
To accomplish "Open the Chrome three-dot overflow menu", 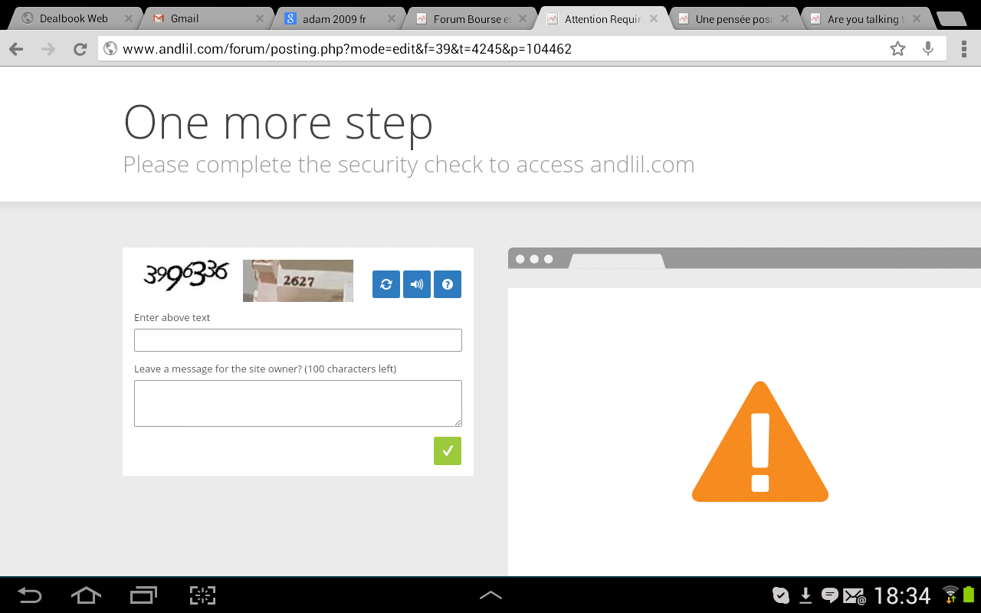I will [x=964, y=49].
